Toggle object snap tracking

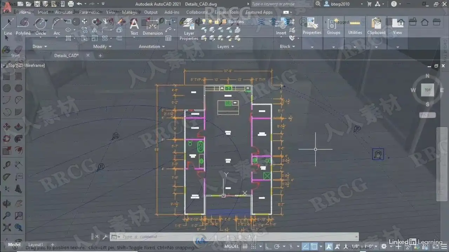(x=306, y=246)
